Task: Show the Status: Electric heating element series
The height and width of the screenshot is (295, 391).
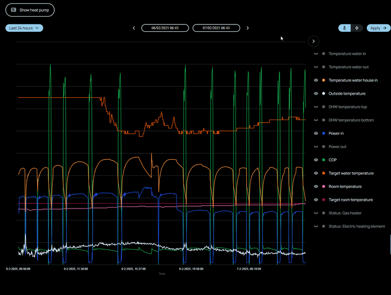Action: [x=316, y=226]
